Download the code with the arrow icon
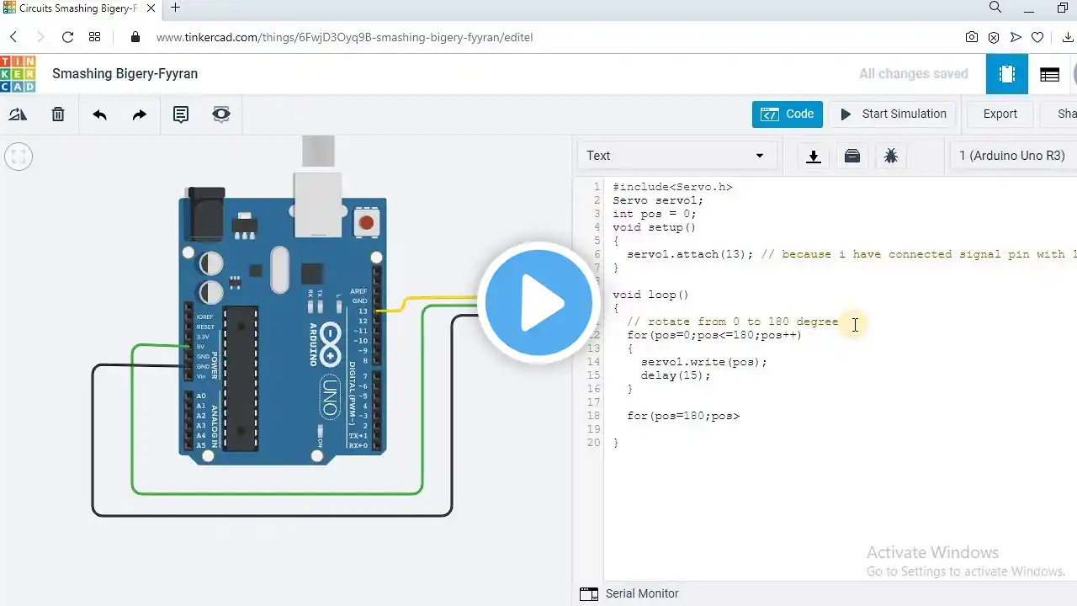The image size is (1077, 606). [814, 156]
